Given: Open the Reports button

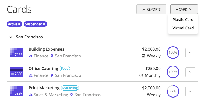Looking at the screenshot, I should (151, 9).
